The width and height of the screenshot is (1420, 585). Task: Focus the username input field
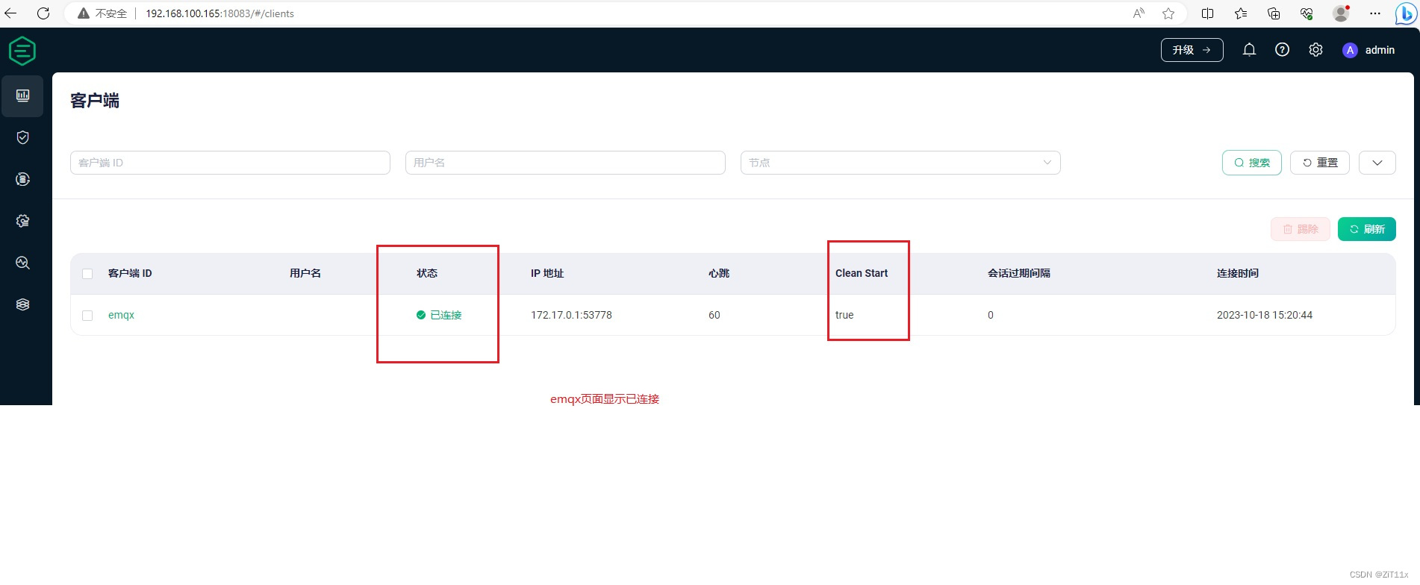pyautogui.click(x=565, y=163)
